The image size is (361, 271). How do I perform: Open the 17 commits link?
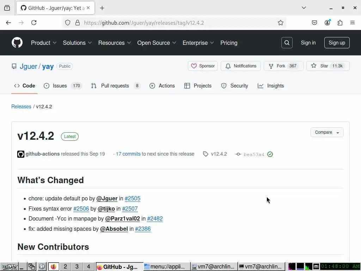tap(128, 154)
